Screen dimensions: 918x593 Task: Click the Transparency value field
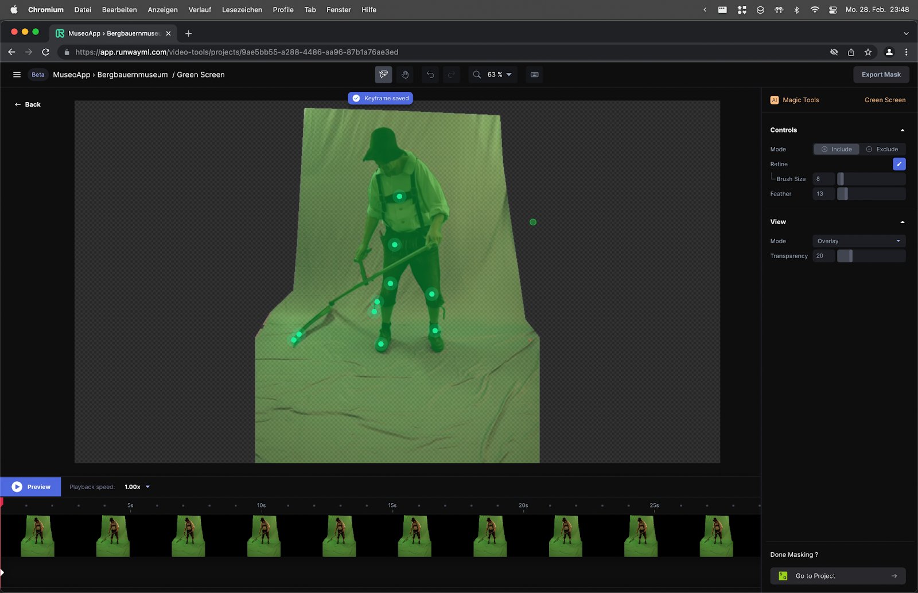click(x=823, y=256)
